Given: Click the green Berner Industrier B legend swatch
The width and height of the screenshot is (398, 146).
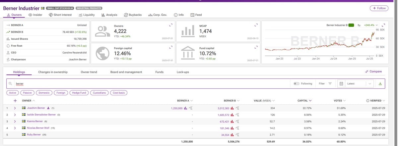Looking at the screenshot, I should point(351,25).
